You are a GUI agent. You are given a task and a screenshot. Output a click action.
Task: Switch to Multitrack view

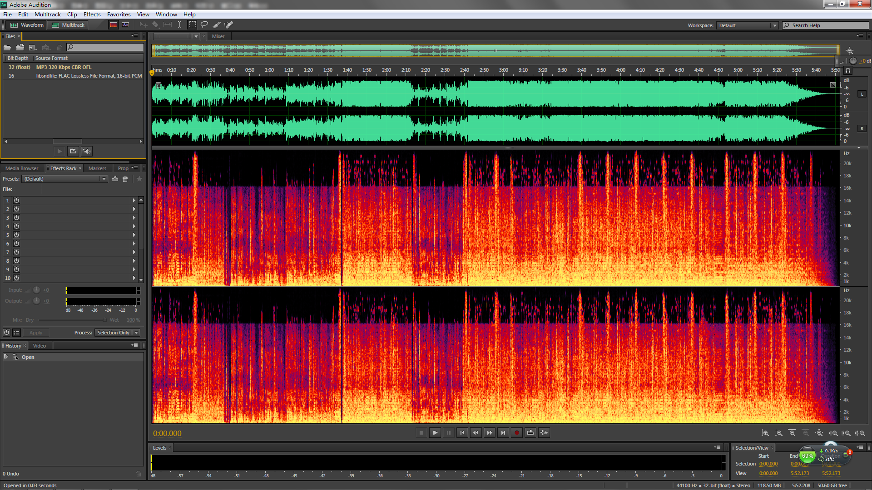pyautogui.click(x=68, y=25)
